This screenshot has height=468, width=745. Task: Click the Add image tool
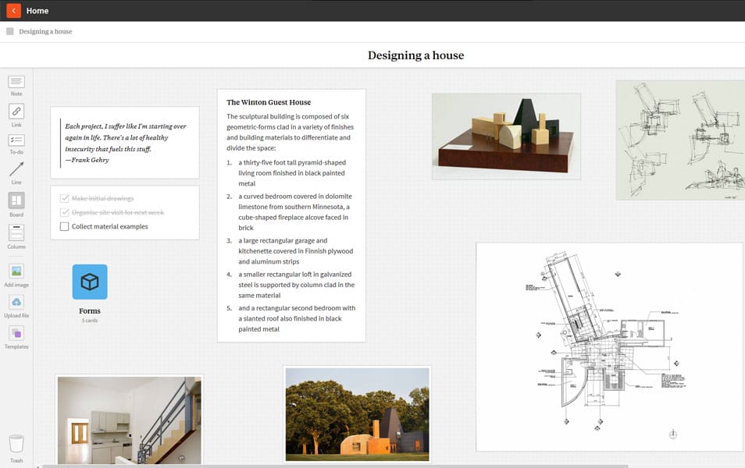pyautogui.click(x=16, y=274)
